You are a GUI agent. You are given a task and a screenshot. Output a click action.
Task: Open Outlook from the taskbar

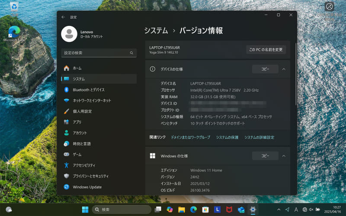pyautogui.click(x=241, y=210)
